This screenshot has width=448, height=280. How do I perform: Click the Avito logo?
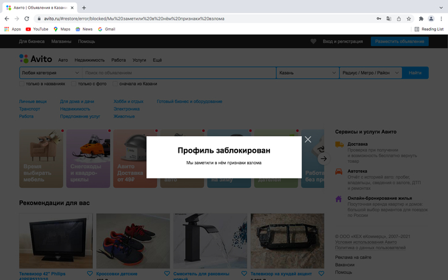tap(36, 59)
